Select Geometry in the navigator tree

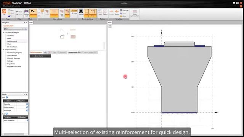10,35
